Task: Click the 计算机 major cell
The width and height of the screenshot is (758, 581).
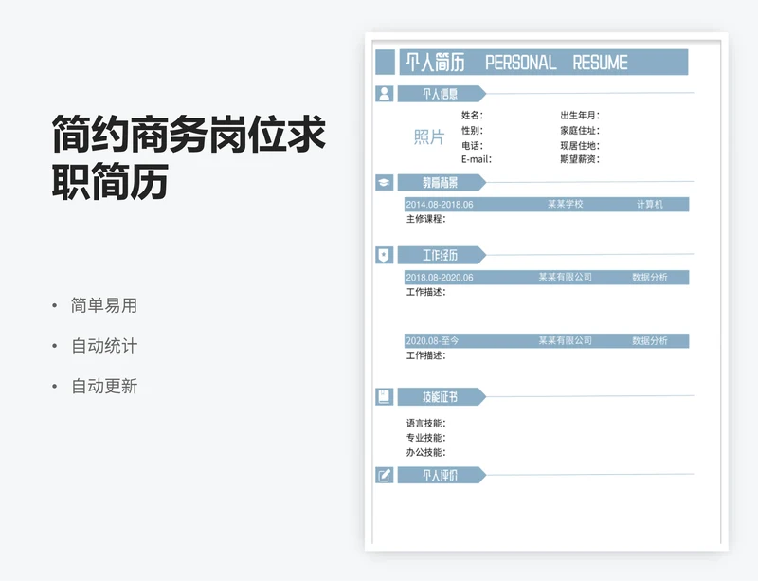Action: (649, 204)
